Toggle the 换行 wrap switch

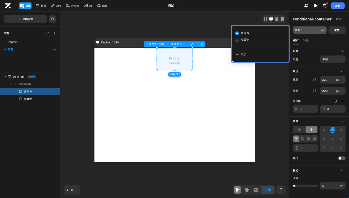pyautogui.click(x=342, y=158)
